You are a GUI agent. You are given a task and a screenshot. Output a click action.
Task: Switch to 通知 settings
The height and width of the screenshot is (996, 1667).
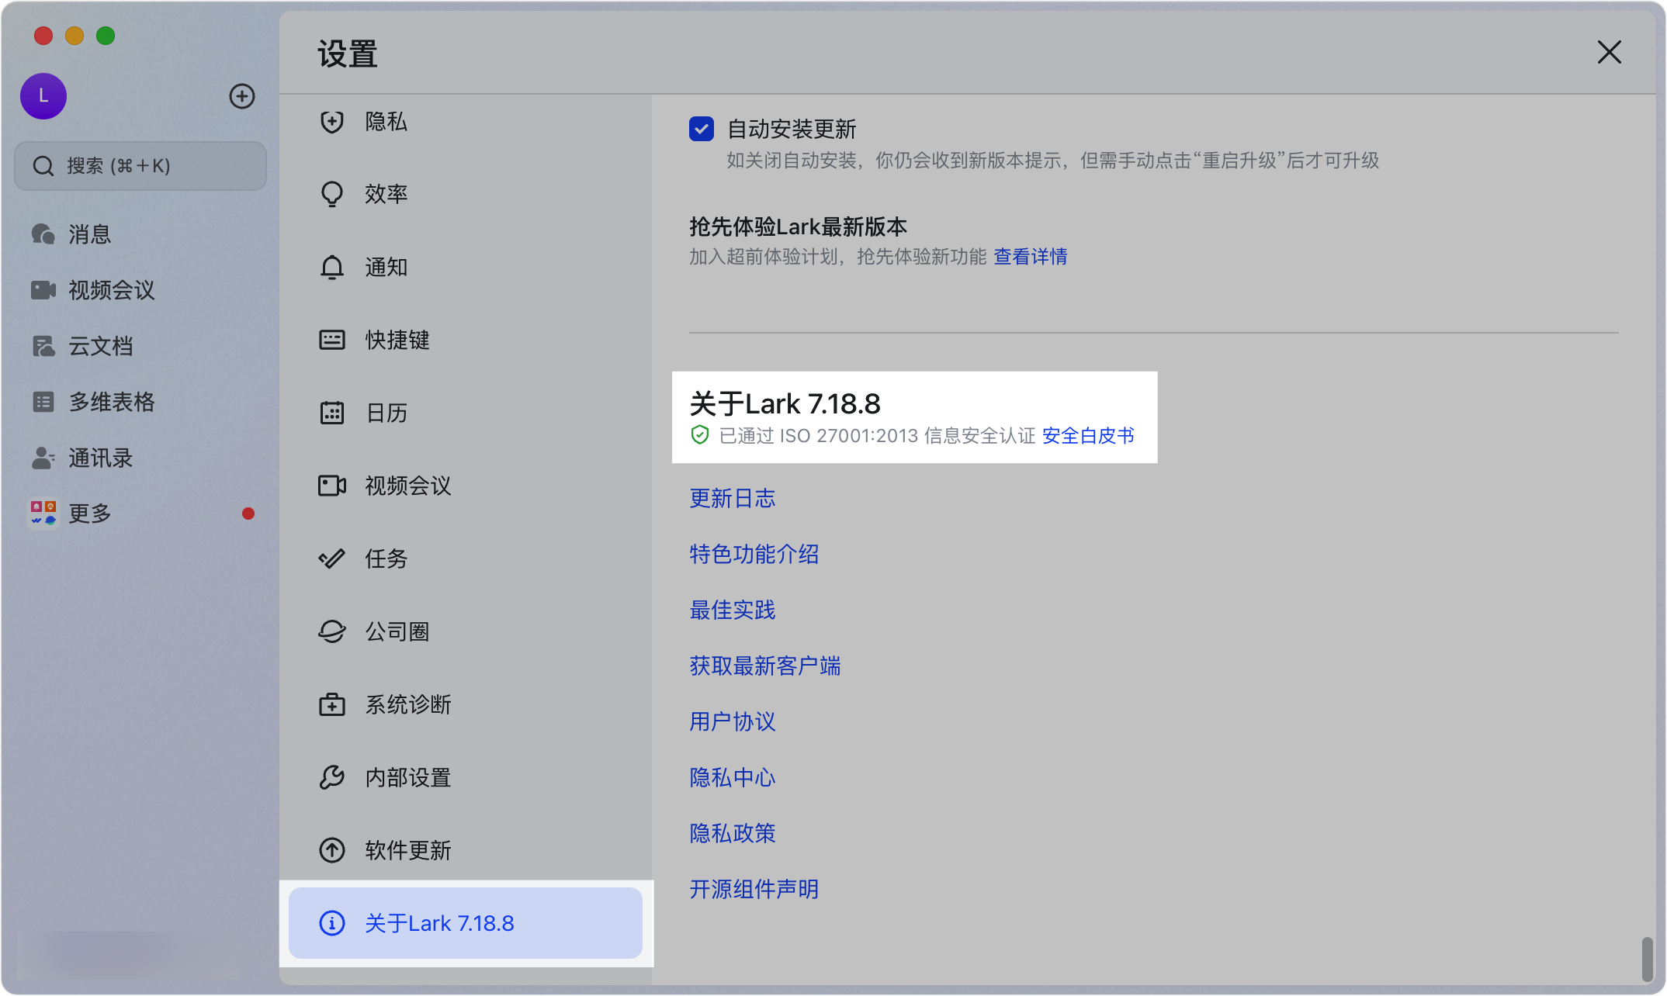(x=466, y=267)
